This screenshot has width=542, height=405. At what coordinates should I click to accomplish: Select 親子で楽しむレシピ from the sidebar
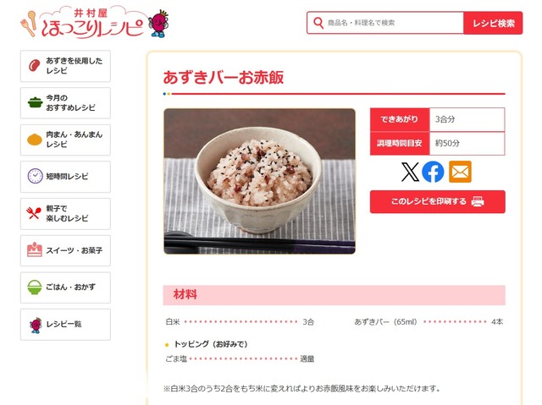66,214
